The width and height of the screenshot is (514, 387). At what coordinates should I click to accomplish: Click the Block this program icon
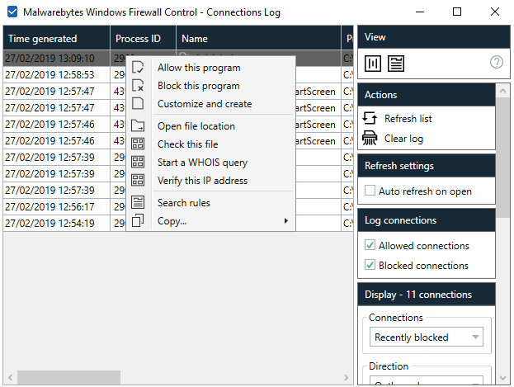(x=138, y=85)
